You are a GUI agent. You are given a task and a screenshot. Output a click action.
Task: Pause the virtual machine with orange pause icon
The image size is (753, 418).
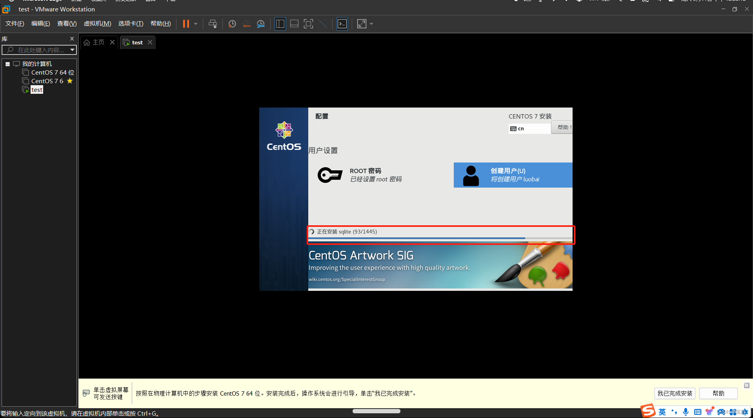coord(186,24)
